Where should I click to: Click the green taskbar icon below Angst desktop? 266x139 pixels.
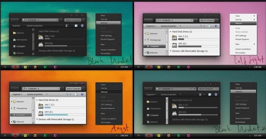pos(45,135)
